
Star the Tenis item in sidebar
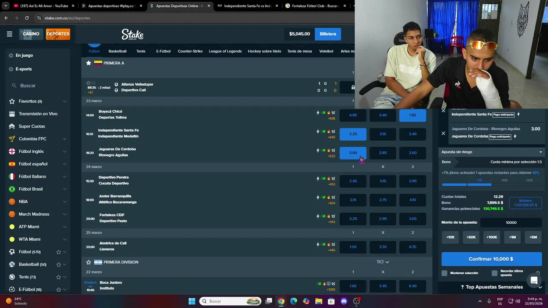pos(59,277)
